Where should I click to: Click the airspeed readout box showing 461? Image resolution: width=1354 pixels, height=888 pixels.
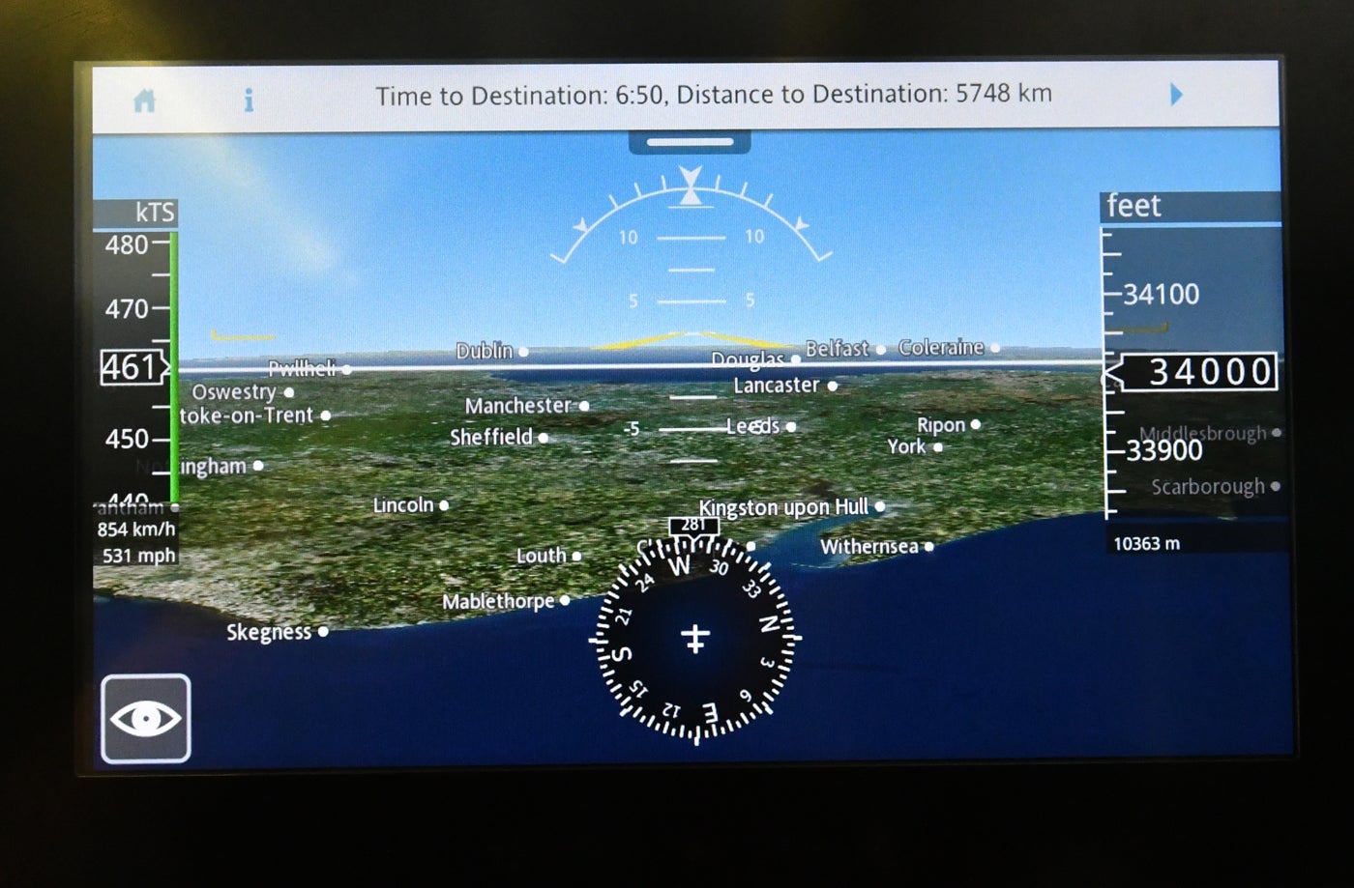point(132,368)
